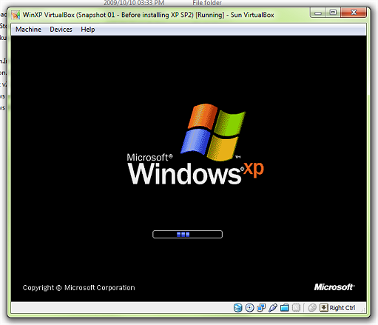Open the Help menu
The width and height of the screenshot is (378, 325).
click(88, 30)
